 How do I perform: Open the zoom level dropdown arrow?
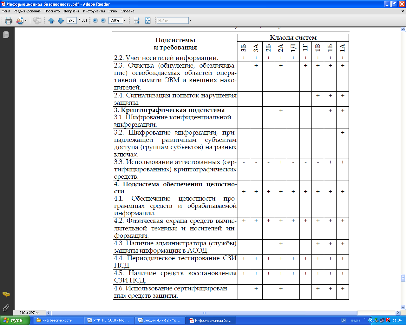point(124,21)
